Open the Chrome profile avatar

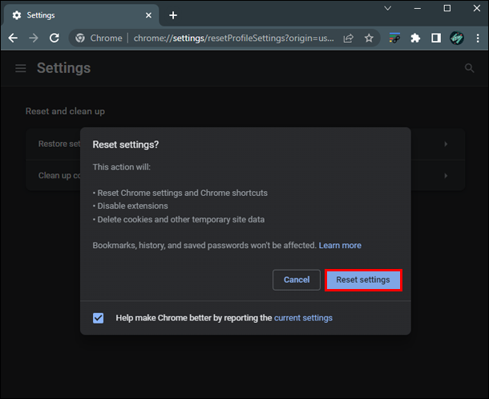pyautogui.click(x=456, y=38)
